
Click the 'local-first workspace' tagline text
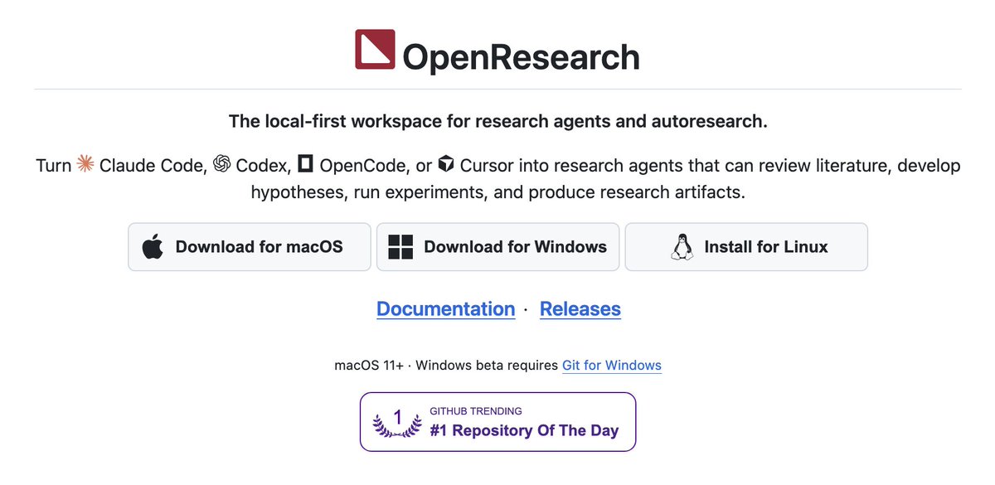(498, 122)
